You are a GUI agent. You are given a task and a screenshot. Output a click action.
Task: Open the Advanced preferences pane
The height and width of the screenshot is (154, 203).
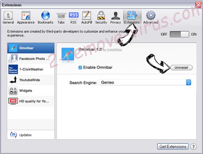click(150, 18)
